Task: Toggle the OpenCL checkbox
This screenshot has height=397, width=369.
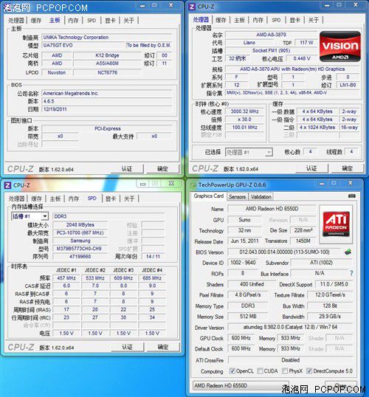Action: [232, 371]
